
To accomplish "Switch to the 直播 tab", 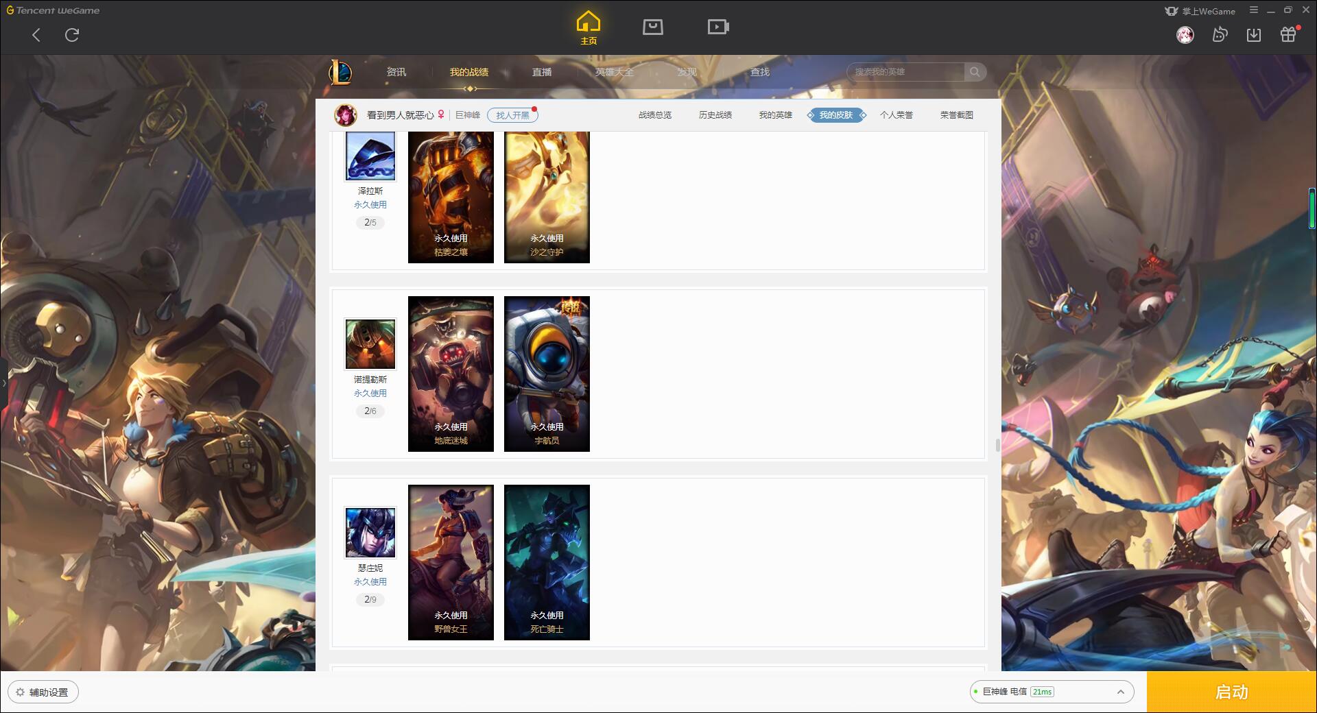I will pyautogui.click(x=542, y=72).
